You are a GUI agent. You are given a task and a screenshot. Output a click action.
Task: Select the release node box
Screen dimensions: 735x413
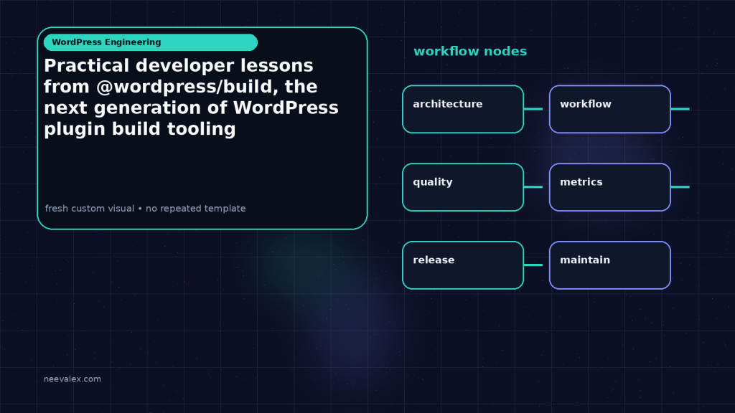click(x=463, y=265)
